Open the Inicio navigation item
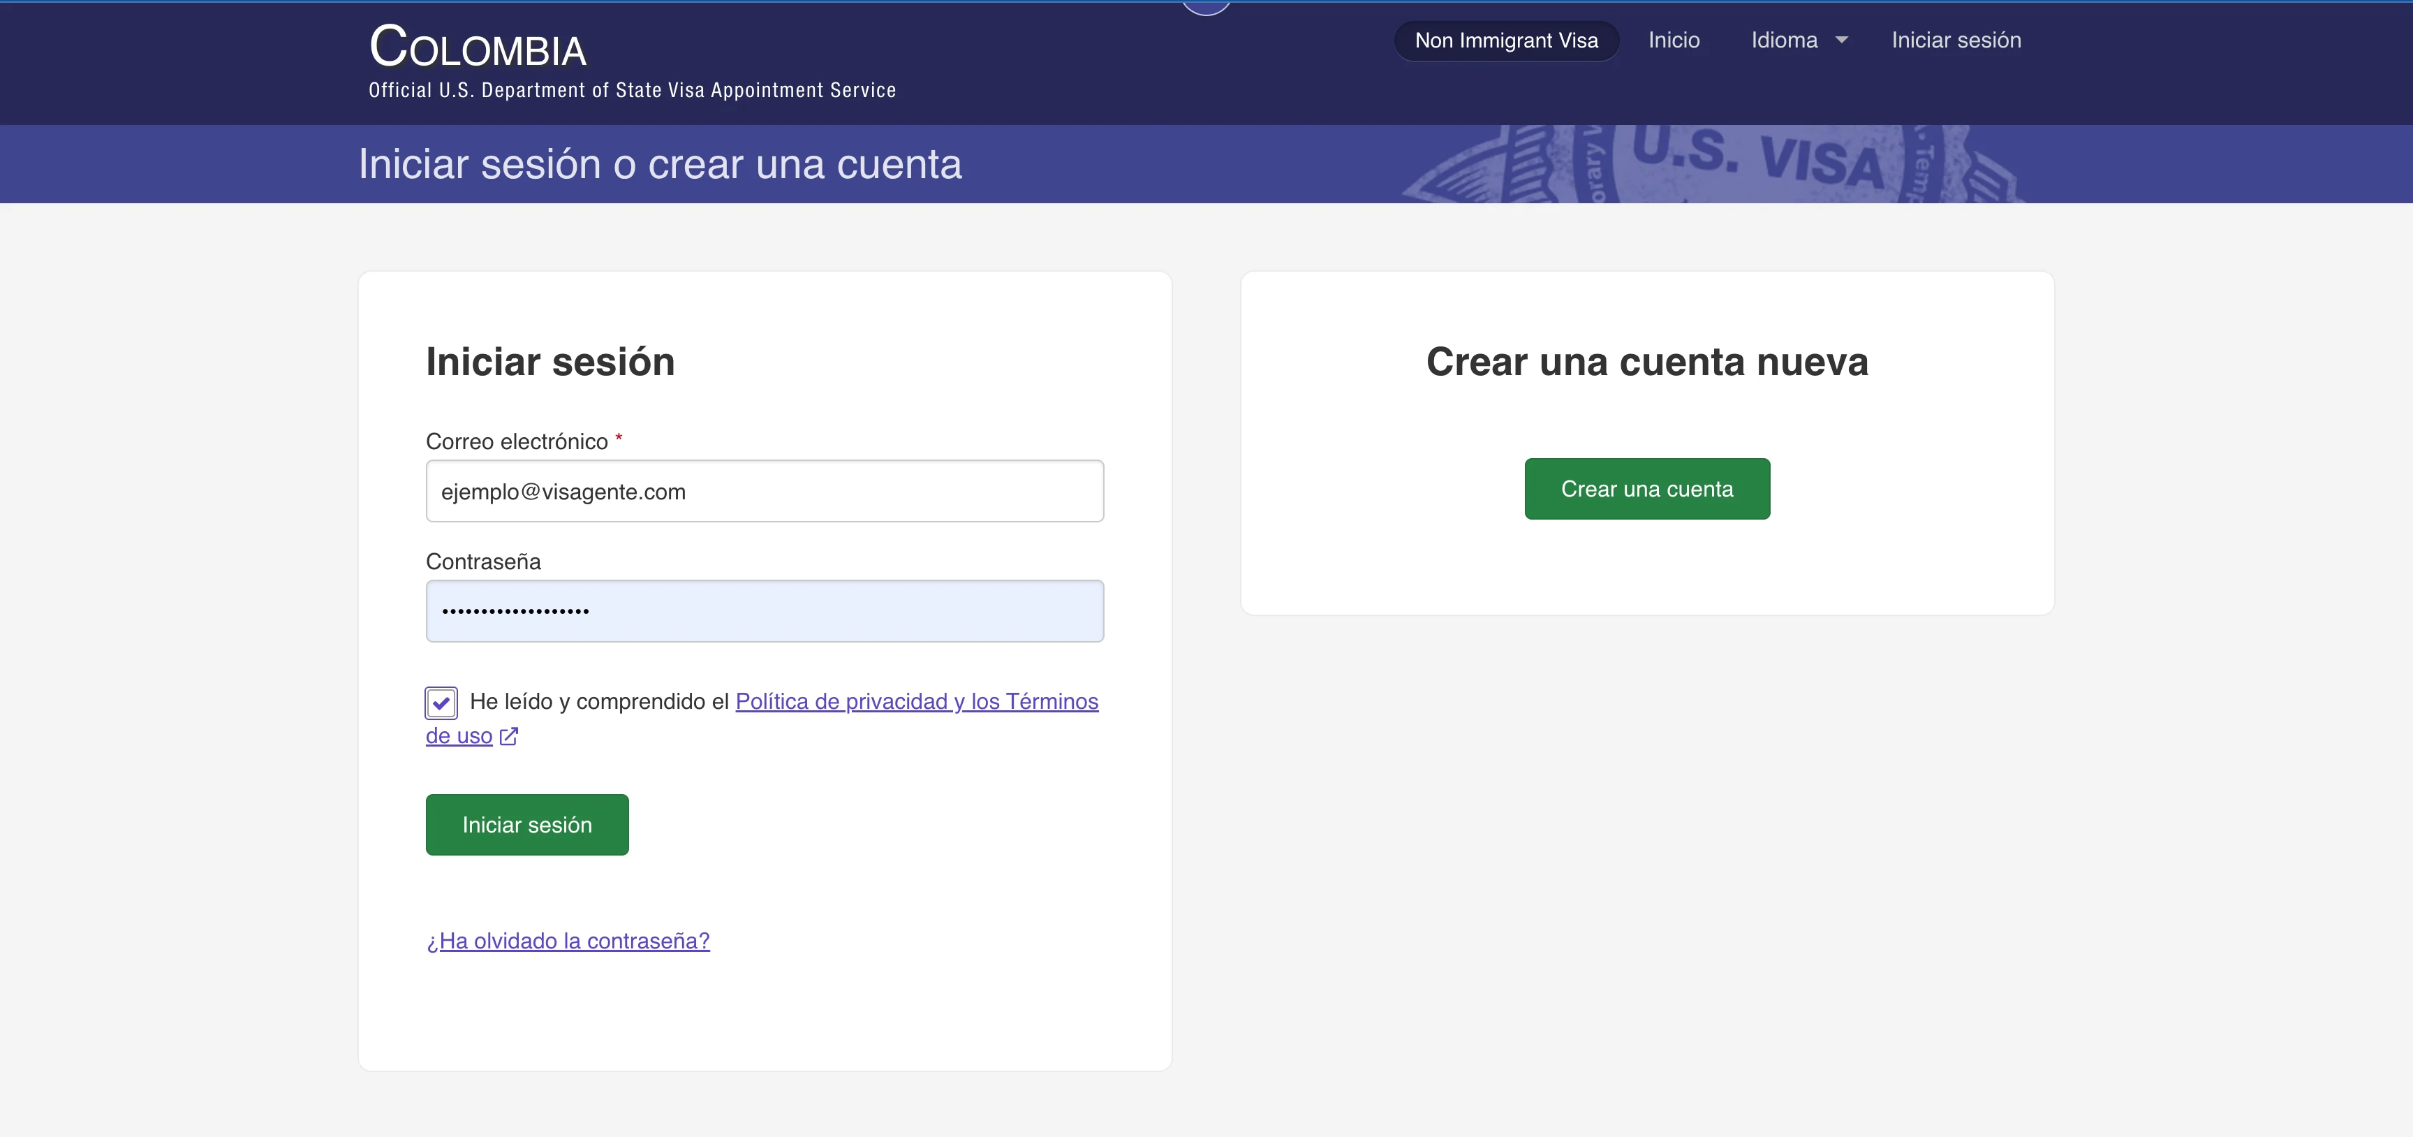Screen dimensions: 2413x1137 coord(1674,41)
